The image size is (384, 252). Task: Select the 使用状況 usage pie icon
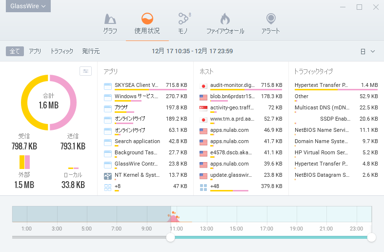pyautogui.click(x=147, y=19)
